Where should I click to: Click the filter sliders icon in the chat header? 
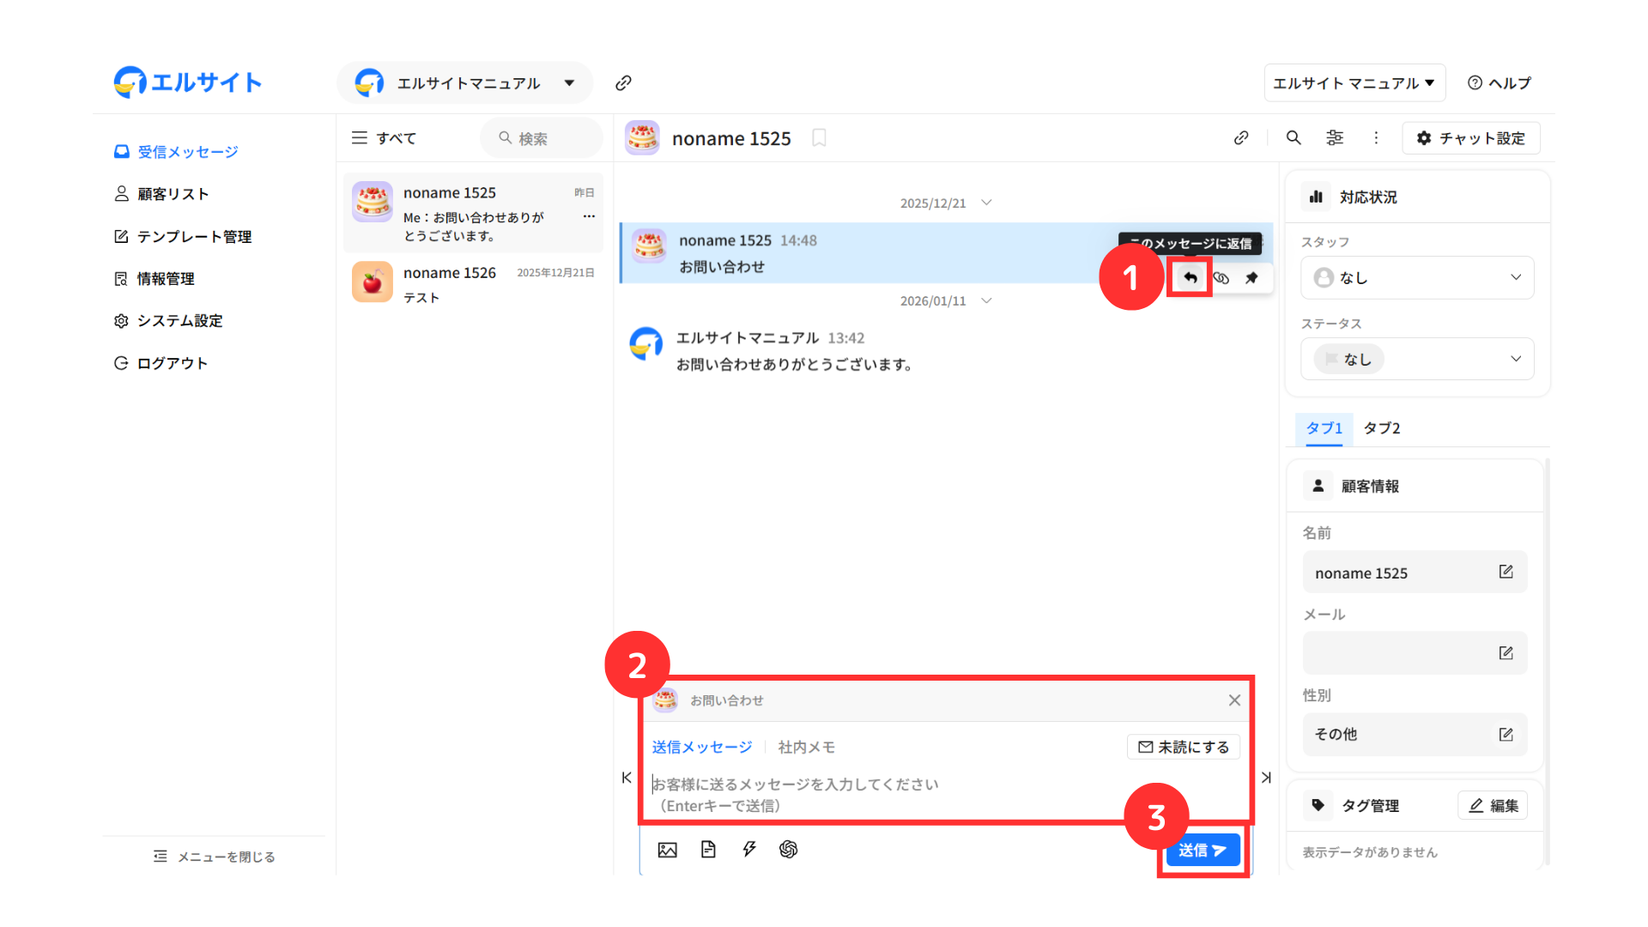[x=1335, y=137]
